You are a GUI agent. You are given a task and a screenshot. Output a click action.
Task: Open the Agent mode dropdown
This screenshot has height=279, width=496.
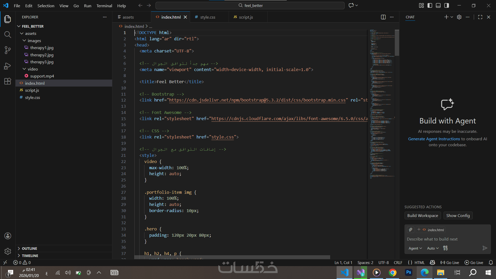click(415, 248)
